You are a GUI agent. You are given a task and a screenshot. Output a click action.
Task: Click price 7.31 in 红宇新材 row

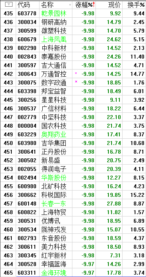coord(115,256)
